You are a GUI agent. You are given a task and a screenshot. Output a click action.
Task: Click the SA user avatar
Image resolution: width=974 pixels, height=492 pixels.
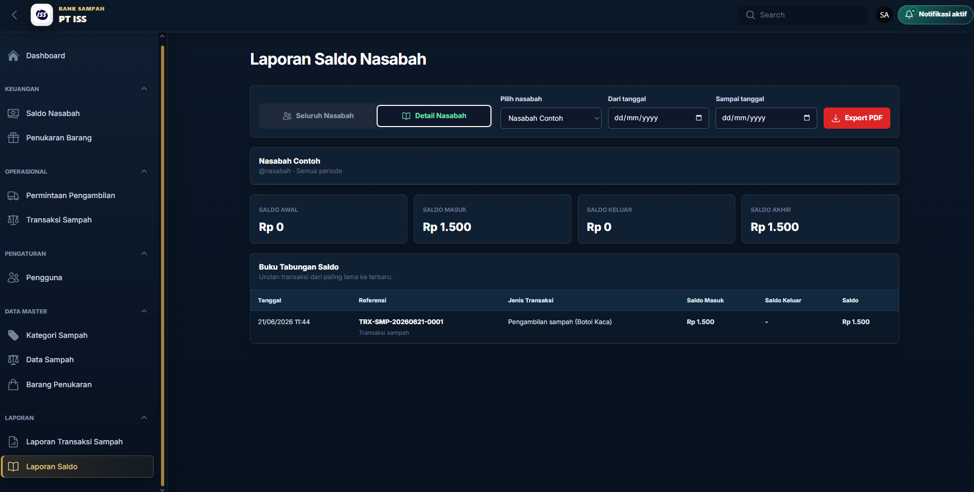click(x=884, y=15)
